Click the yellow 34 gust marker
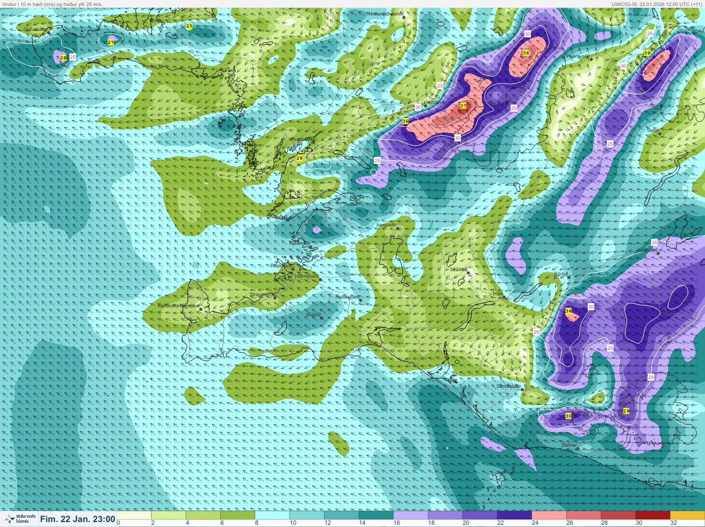This screenshot has height=527, width=705. 568,311
